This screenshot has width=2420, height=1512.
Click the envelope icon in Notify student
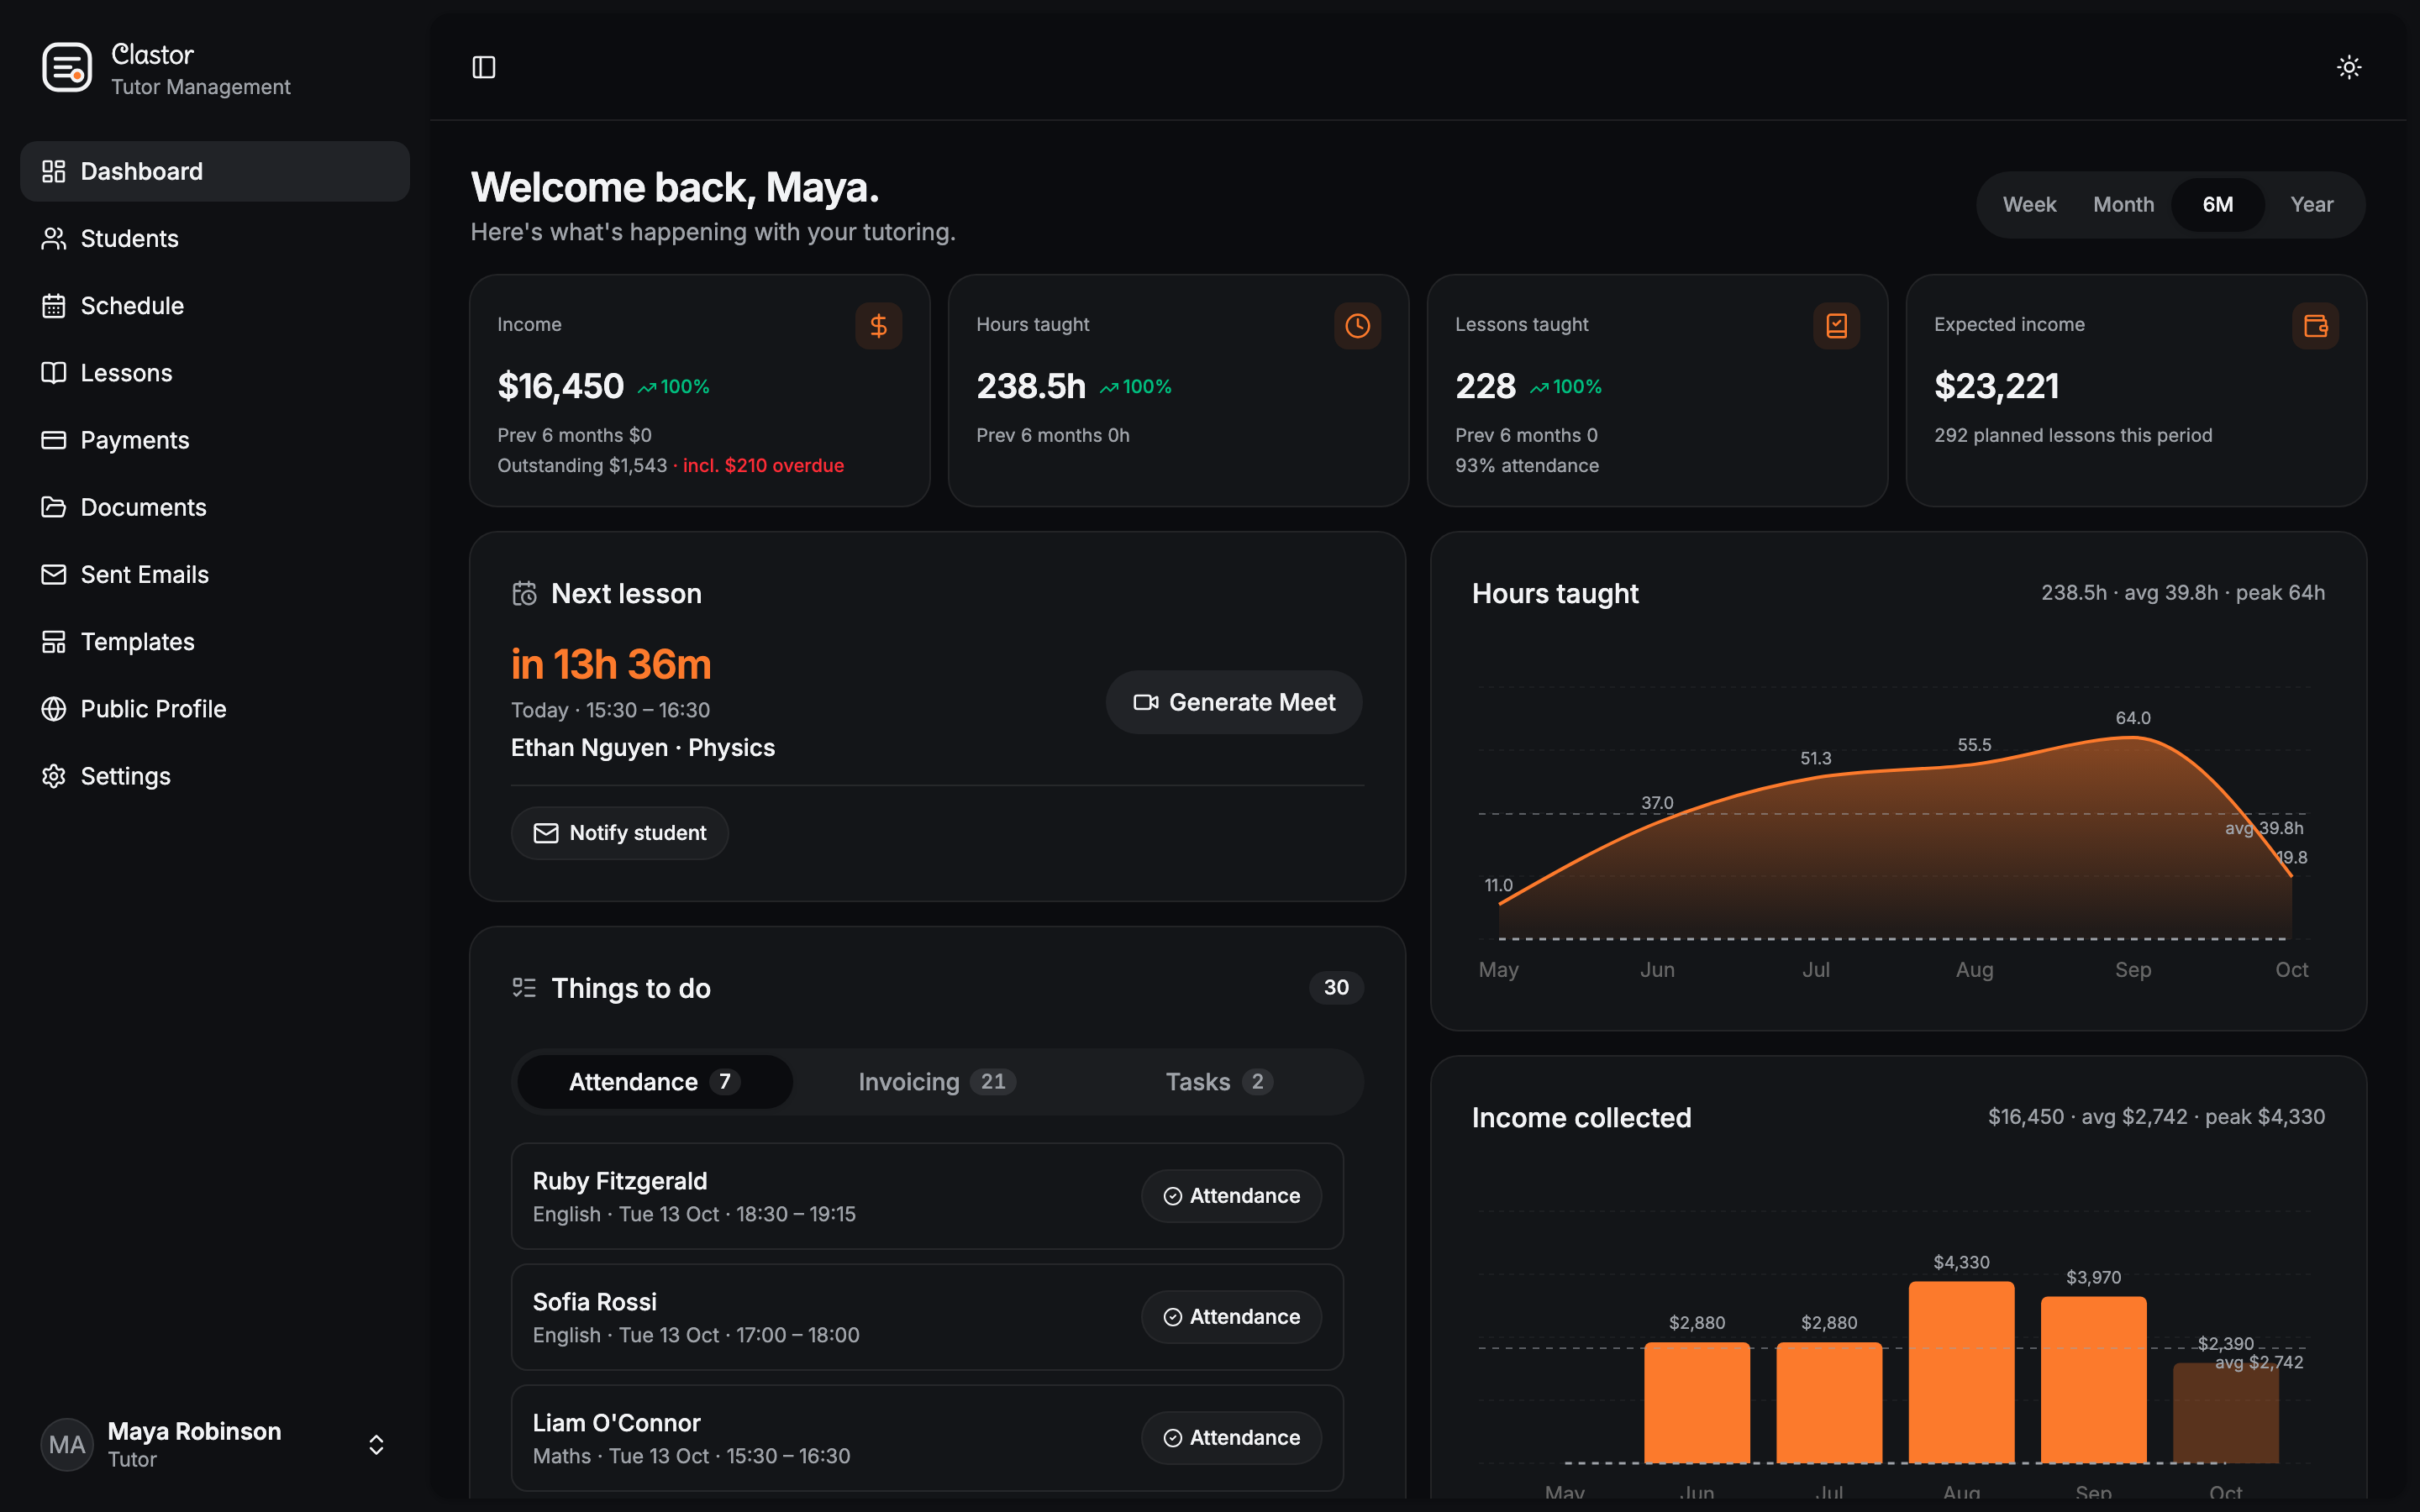[x=546, y=833]
